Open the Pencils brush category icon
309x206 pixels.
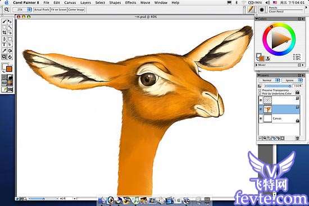click(x=251, y=10)
